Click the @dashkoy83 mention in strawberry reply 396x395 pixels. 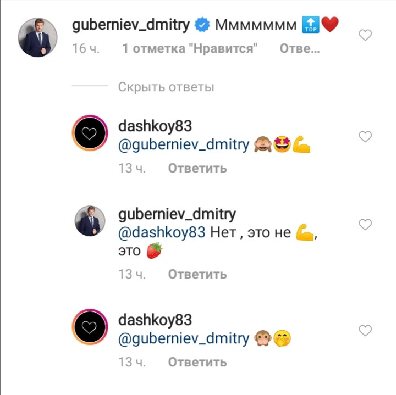click(162, 232)
